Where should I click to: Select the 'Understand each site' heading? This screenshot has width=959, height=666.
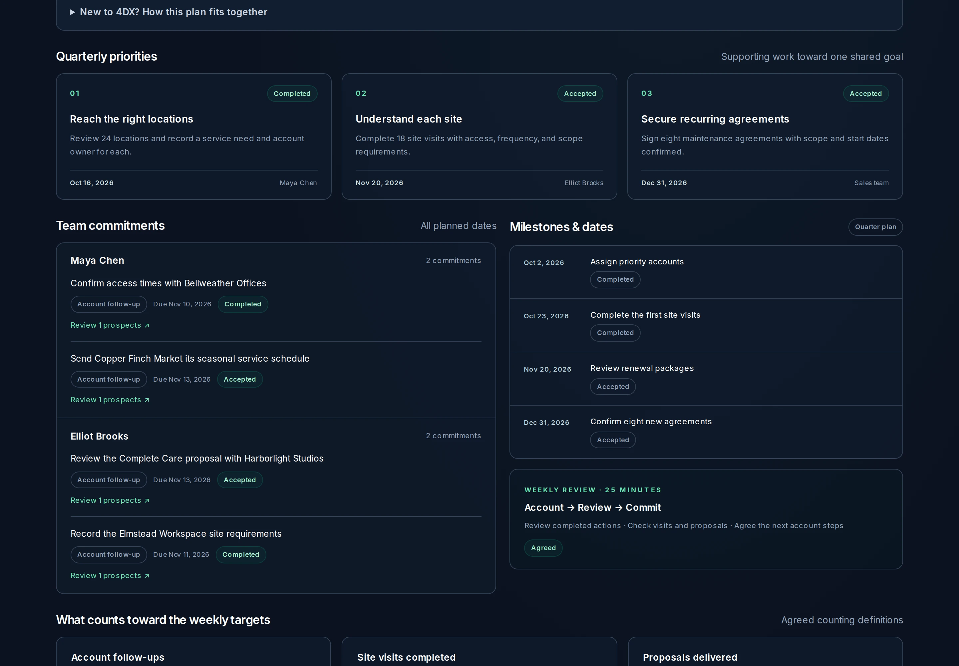(x=409, y=119)
